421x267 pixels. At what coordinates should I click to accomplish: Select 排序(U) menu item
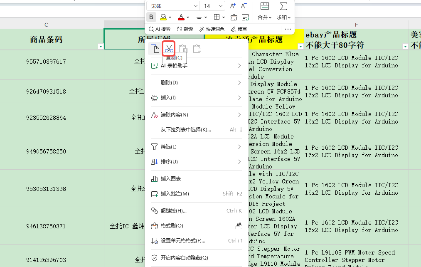click(188, 162)
